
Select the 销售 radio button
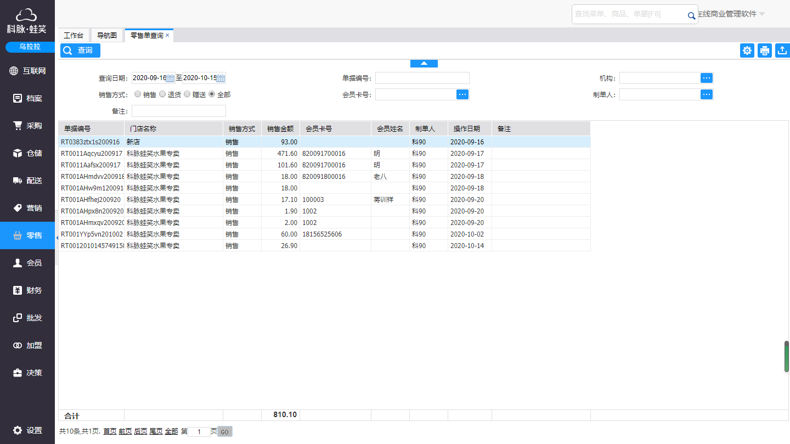137,94
